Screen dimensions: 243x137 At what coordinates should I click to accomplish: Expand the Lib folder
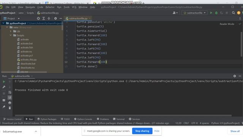click(11, 31)
